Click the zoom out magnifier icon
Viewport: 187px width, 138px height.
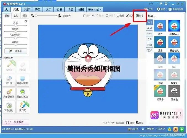(x=33, y=15)
